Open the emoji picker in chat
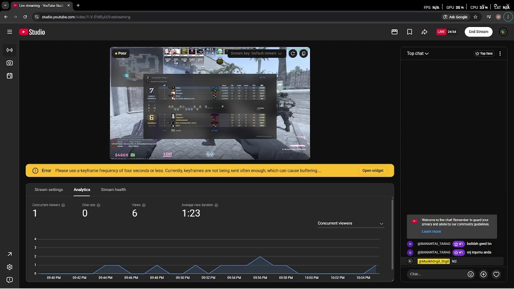Screen dimensions: 514x289 (471, 274)
